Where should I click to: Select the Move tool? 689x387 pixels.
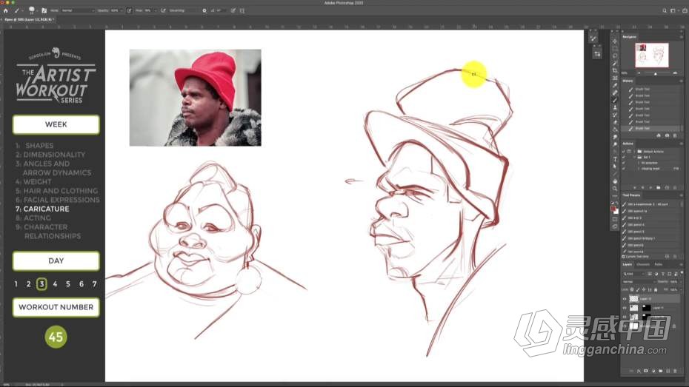pyautogui.click(x=615, y=41)
